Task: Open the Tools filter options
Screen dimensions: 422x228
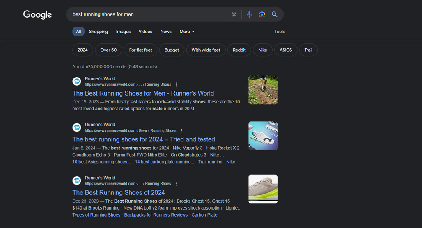Action: point(280,32)
